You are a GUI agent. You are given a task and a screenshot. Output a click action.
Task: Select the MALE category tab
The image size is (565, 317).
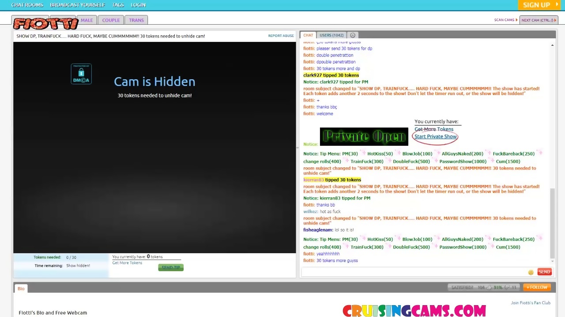[x=87, y=20]
